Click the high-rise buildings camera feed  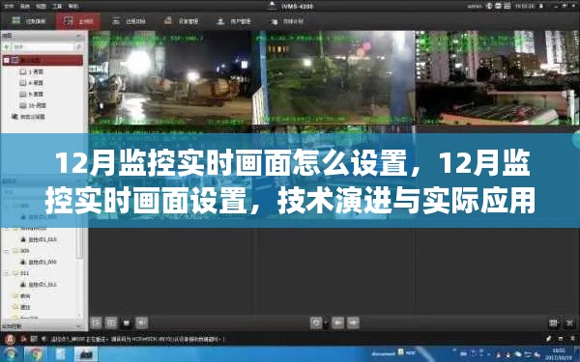pos(497,77)
